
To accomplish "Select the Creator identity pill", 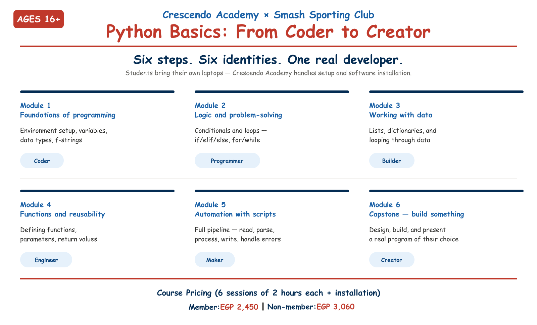I will [392, 260].
